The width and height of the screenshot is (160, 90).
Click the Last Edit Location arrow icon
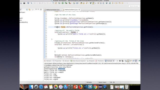[120, 3]
